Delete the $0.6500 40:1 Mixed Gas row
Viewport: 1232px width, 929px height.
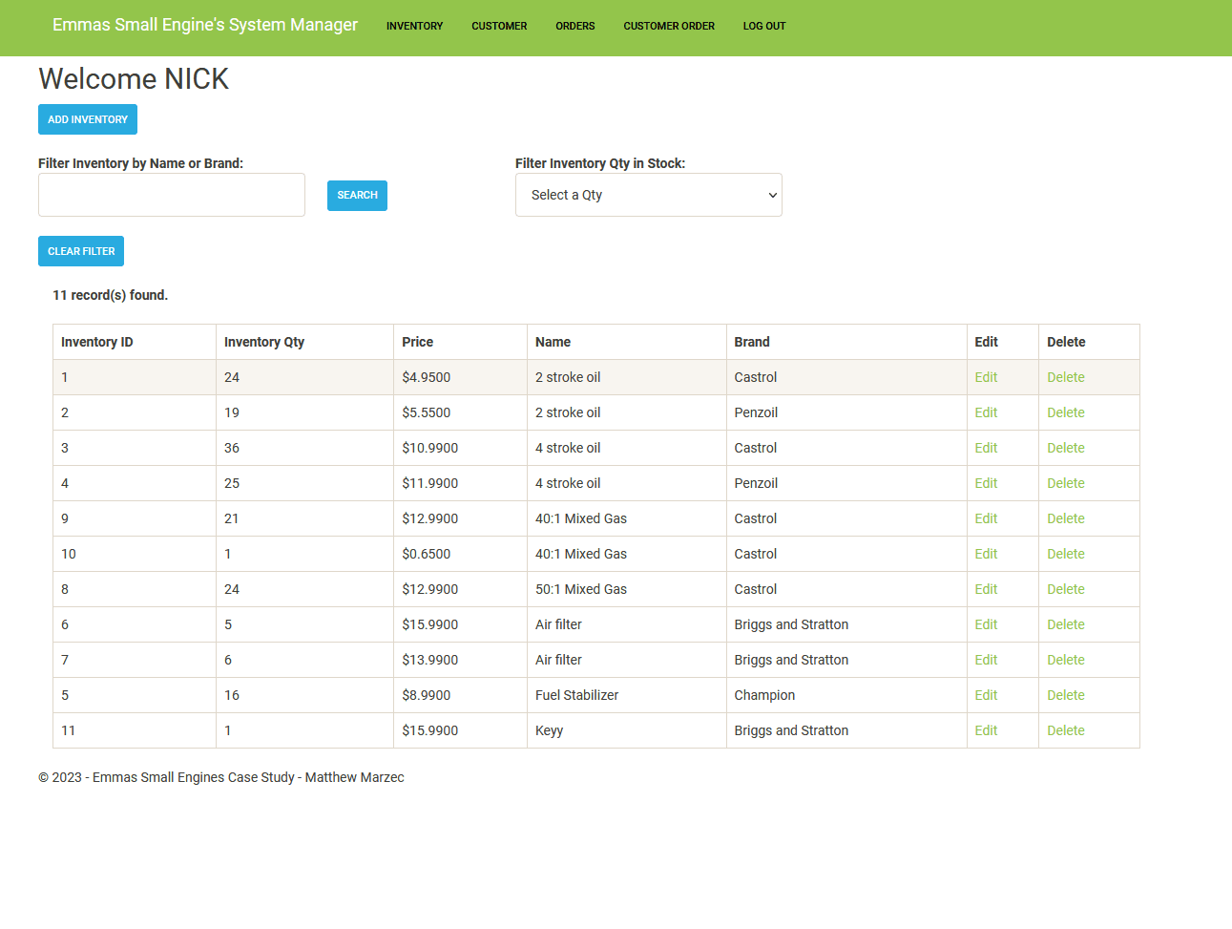(1065, 554)
